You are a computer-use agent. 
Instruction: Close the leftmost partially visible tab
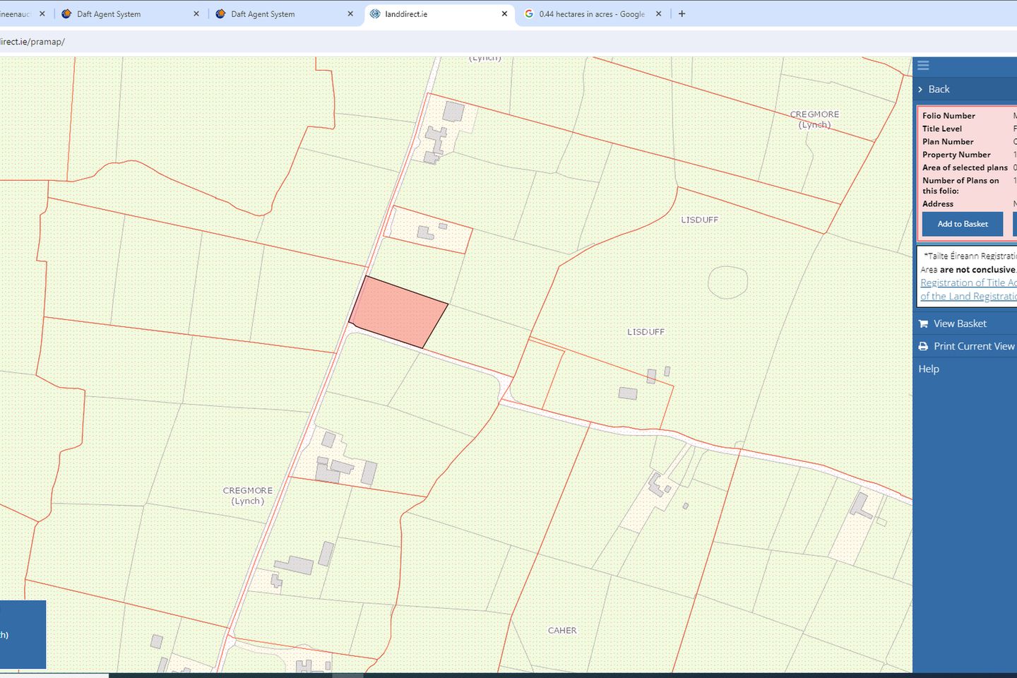pyautogui.click(x=42, y=13)
